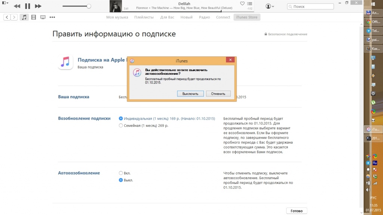Viewport: 383px width, 215px height.
Task: Open the Новый tab
Action: (x=186, y=17)
